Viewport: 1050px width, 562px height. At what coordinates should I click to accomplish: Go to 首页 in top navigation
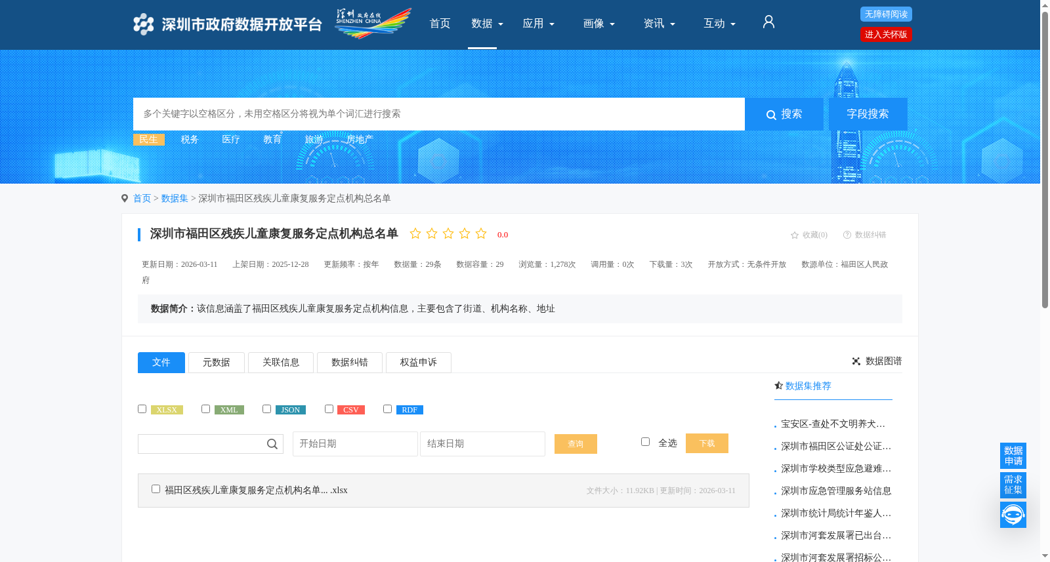coord(440,24)
